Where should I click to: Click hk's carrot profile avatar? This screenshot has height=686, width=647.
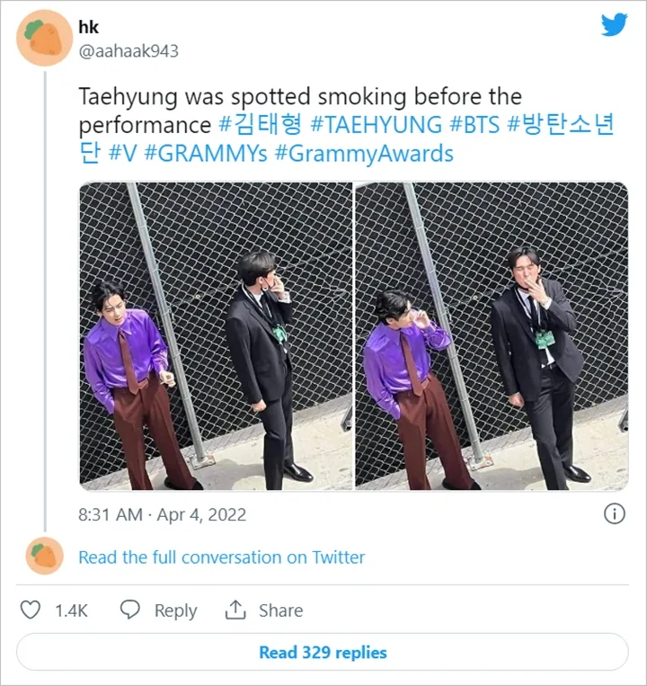pyautogui.click(x=44, y=38)
